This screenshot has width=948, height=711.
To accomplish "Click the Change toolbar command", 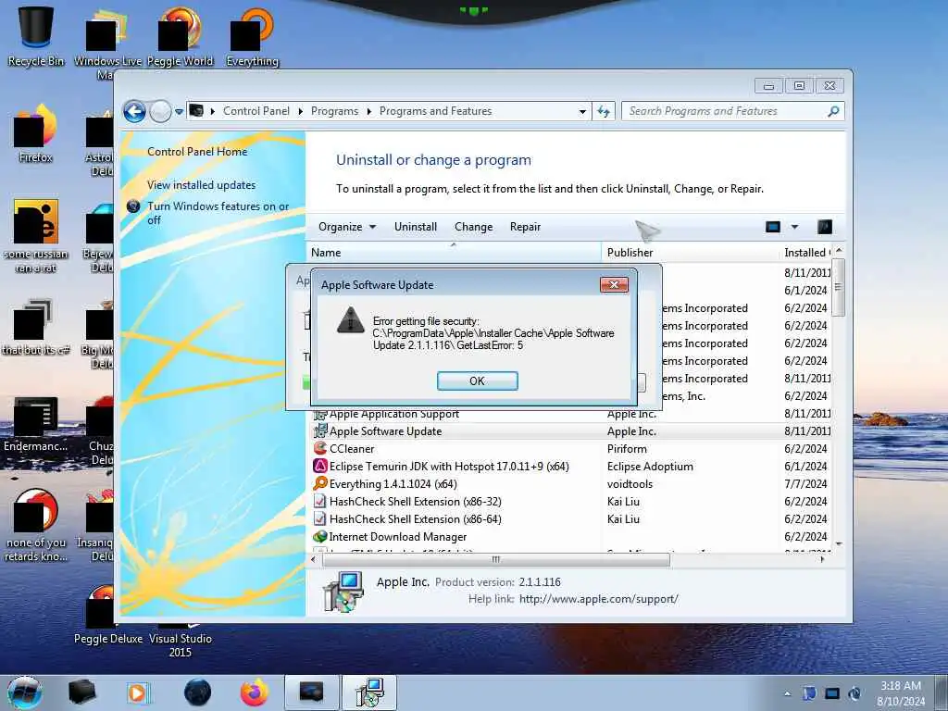I will coord(473,227).
